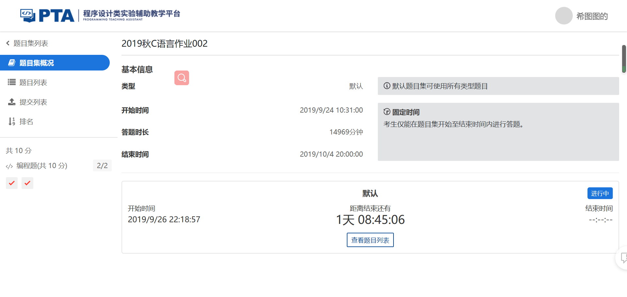Go back via 题目集列表 chevron
Viewport: 627px width, 297px height.
tap(8, 43)
